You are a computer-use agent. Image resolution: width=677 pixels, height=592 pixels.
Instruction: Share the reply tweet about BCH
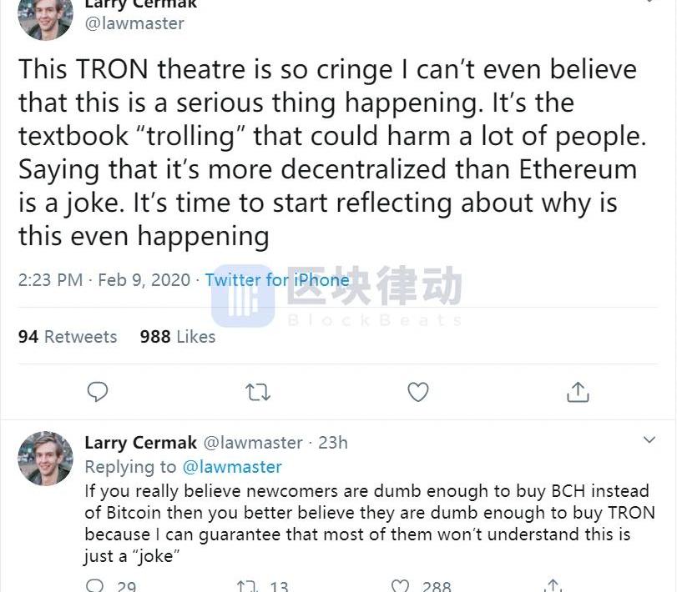pyautogui.click(x=553, y=585)
